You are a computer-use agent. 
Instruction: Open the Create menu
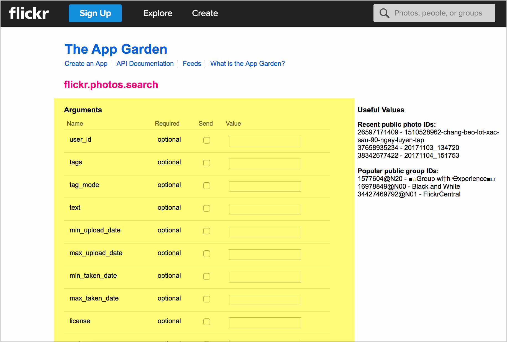(205, 13)
